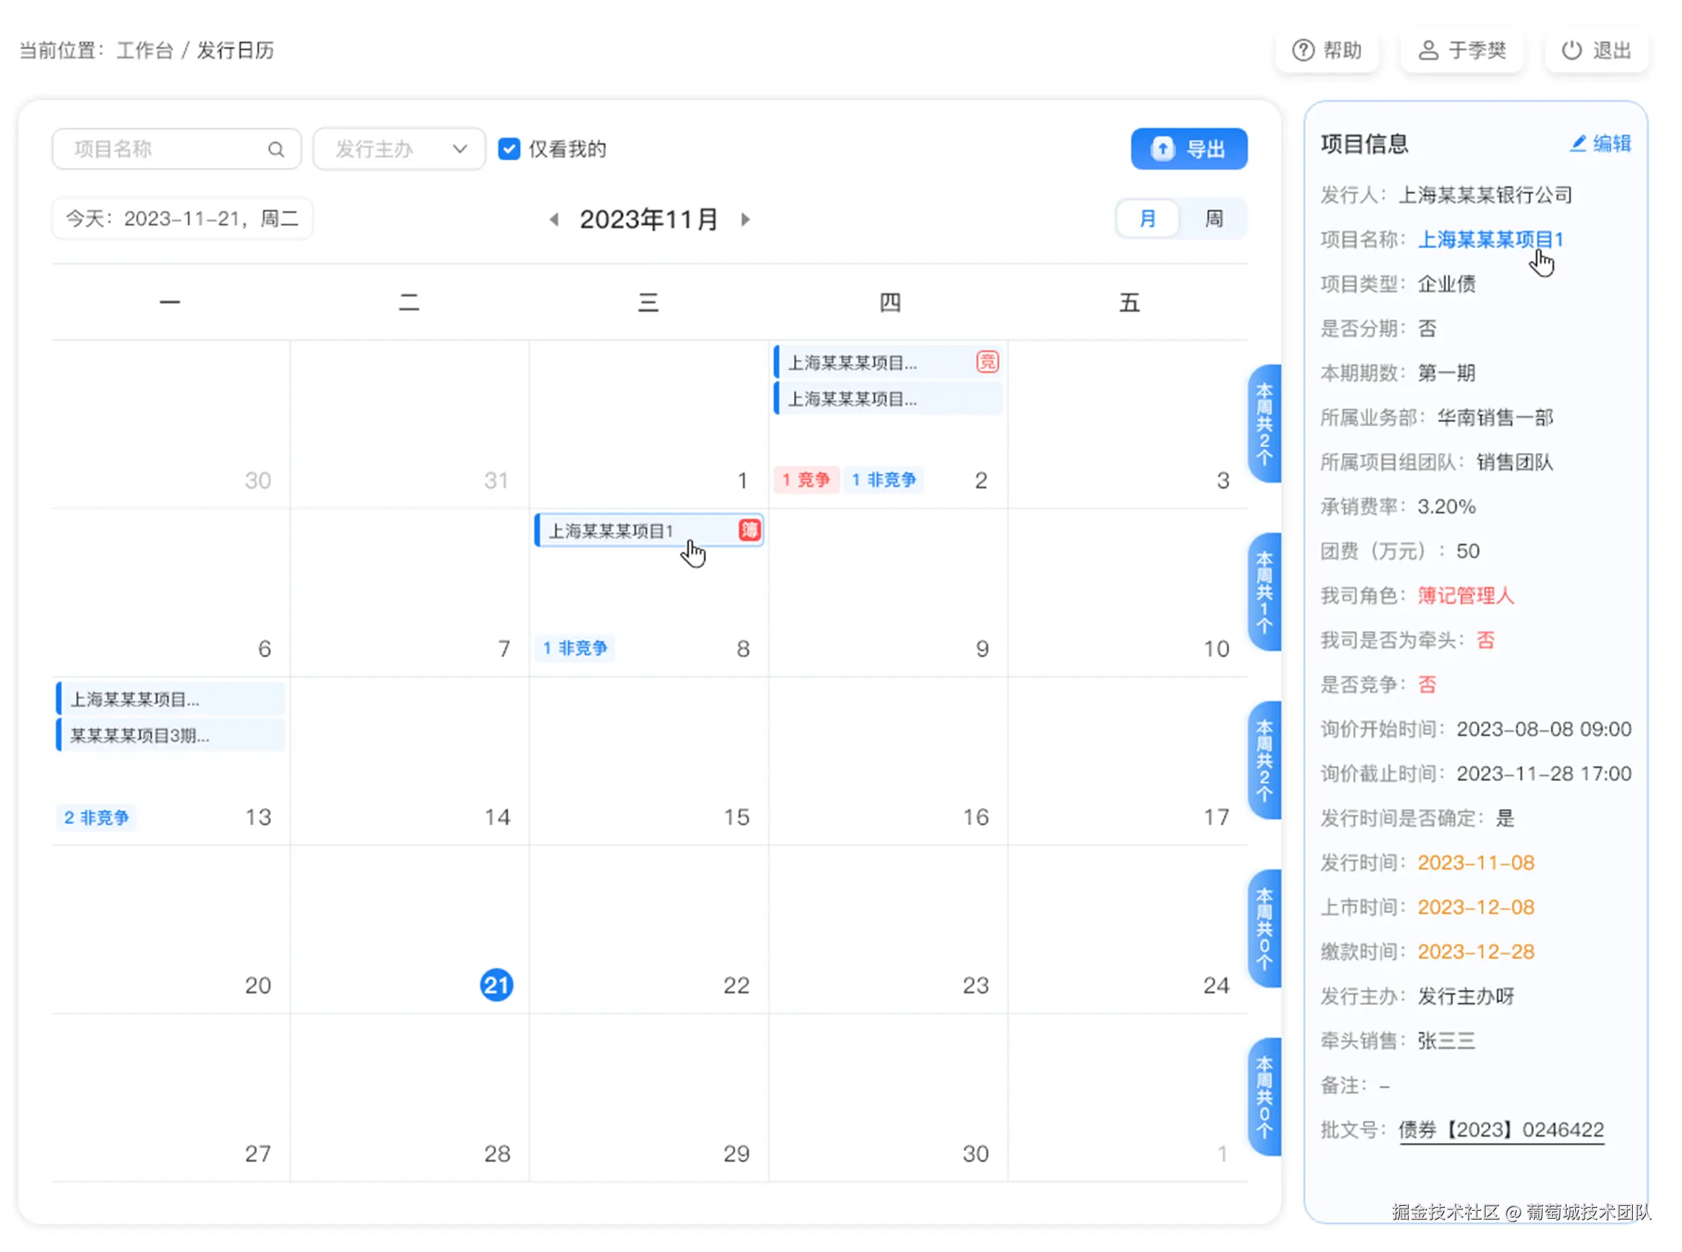Click the search magnifier icon

276,149
